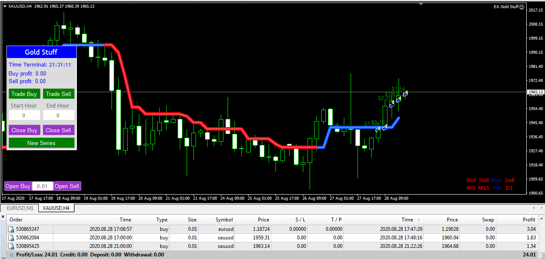Open the chart dropdown next to XAUUSD,H4 title
The image size is (545, 259).
tap(4, 6)
